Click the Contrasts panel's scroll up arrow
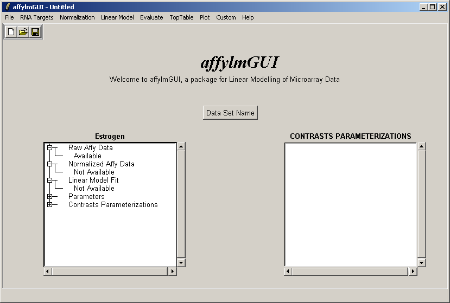The width and height of the screenshot is (450, 303). 422,146
